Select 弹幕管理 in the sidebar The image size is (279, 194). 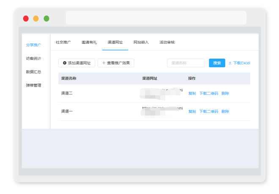[x=33, y=85]
